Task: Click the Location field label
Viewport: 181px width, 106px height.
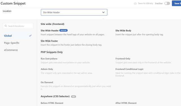Action: 7,11
